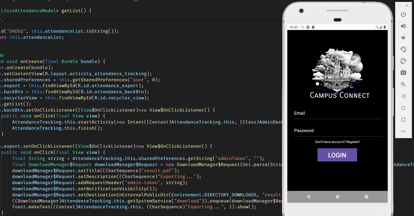Rotate the emulator left using the rotate icon
This screenshot has height=216, width=414.
[403, 49]
